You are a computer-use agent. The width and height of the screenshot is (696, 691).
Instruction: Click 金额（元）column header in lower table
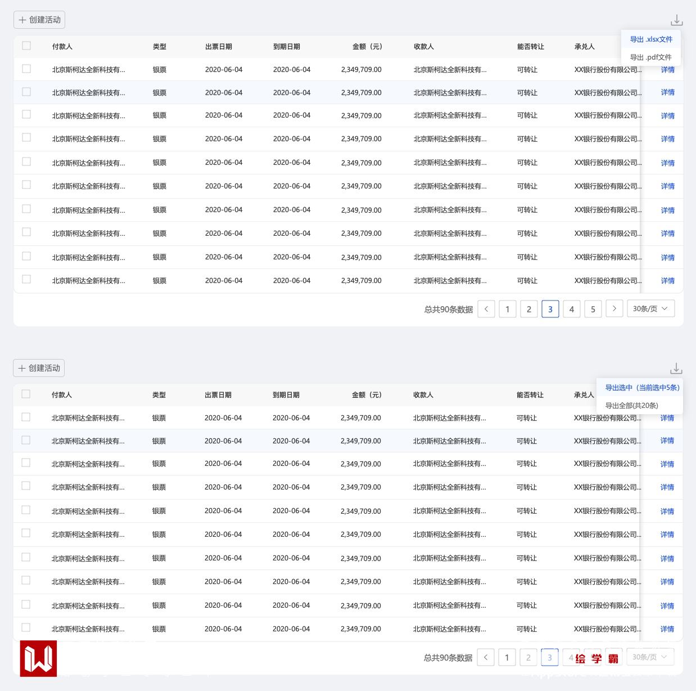(x=367, y=395)
